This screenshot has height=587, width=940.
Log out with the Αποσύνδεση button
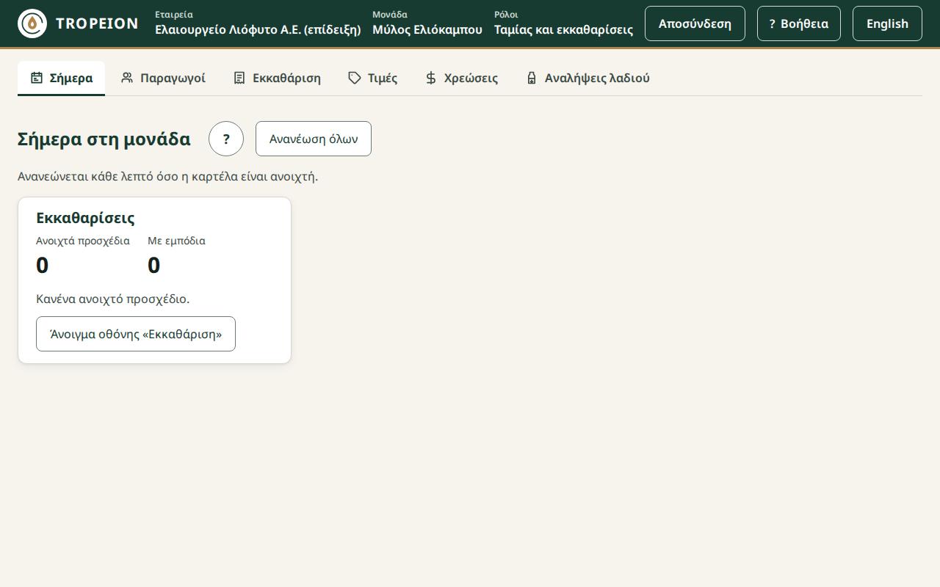point(695,23)
